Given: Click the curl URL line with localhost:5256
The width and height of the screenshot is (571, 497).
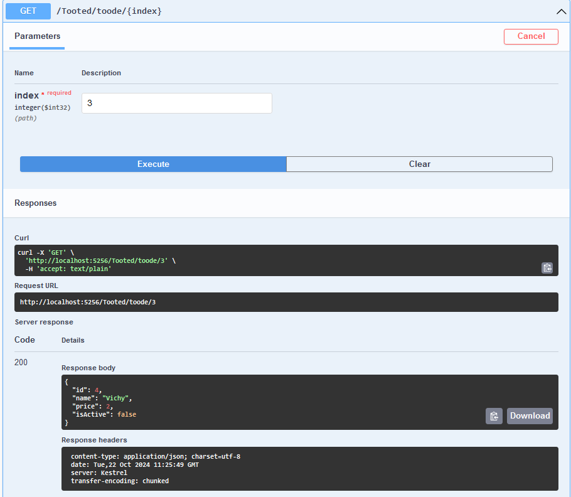Looking at the screenshot, I should 100,260.
